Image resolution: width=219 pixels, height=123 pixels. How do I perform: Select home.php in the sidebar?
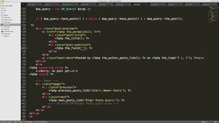click(x=7, y=25)
